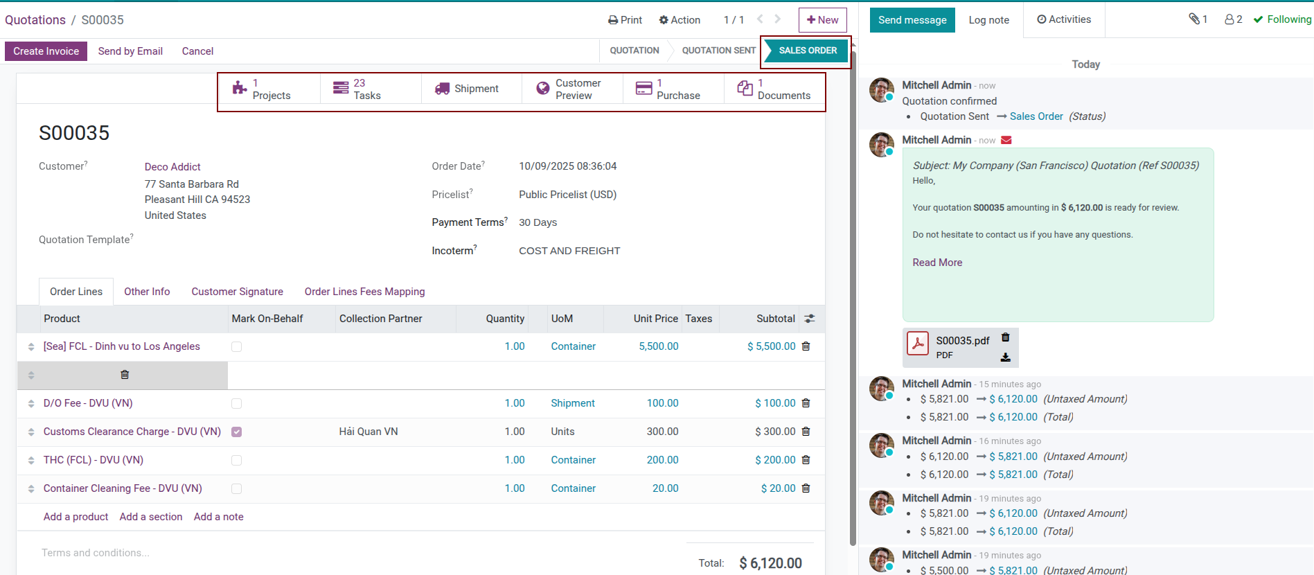
Task: Click the Add a product link
Action: coord(76,517)
